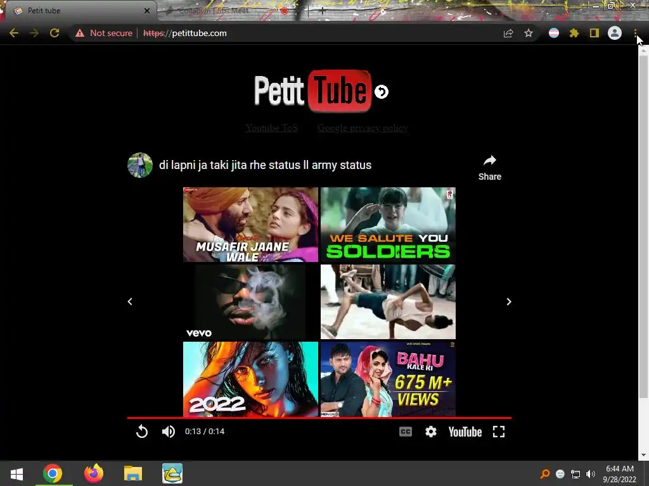Open the network tray icon
This screenshot has width=649, height=486.
(575, 473)
